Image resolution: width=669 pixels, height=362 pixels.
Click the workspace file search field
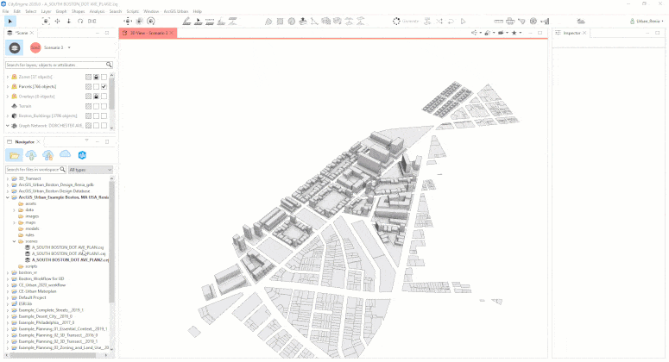pos(36,170)
